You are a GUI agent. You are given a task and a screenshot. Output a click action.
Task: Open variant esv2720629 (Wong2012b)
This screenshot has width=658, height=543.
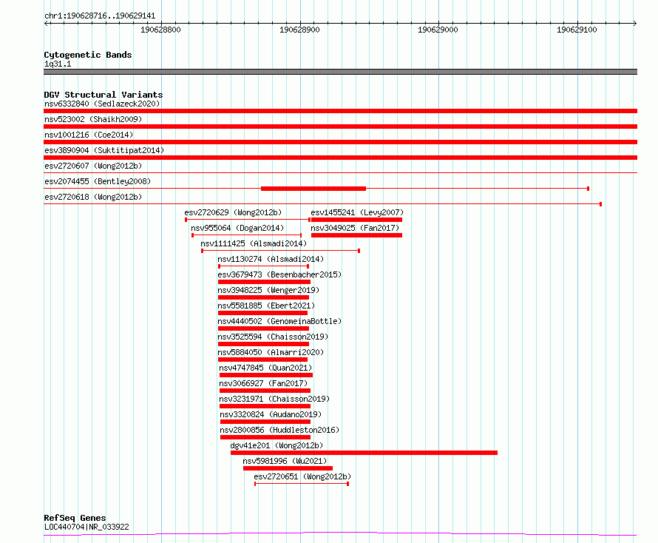(x=233, y=212)
